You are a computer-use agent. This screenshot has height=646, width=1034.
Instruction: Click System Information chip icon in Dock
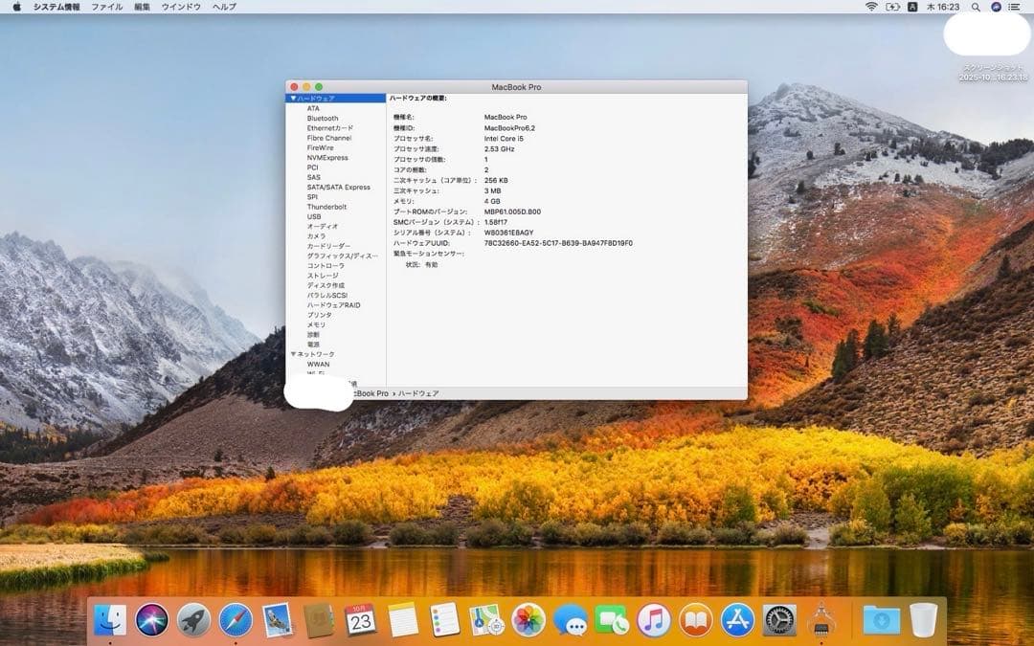(821, 620)
